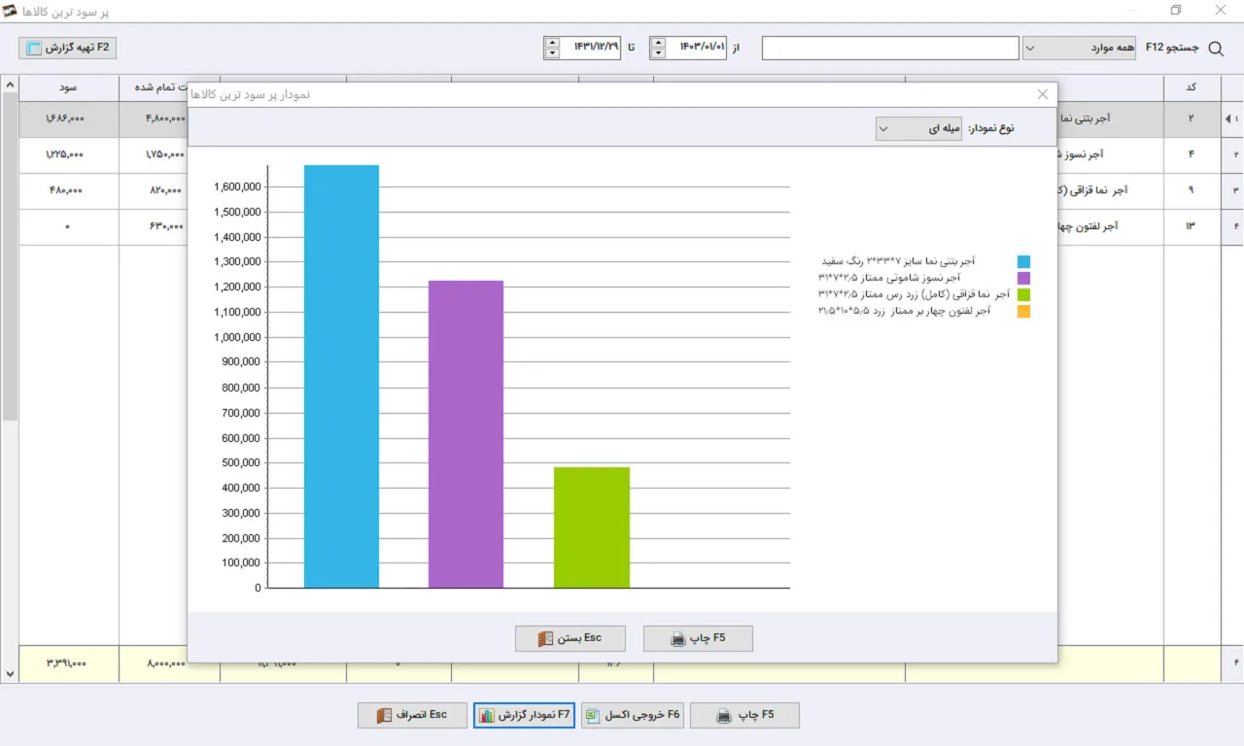Image resolution: width=1244 pixels, height=746 pixels.
Task: Close chart dialog via Esc بستن button
Action: coord(570,639)
